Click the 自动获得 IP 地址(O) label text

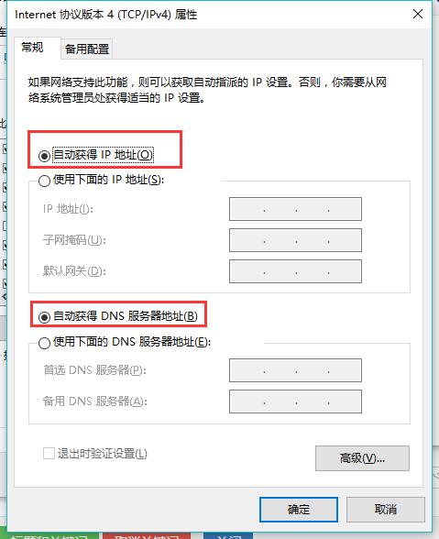pos(103,155)
